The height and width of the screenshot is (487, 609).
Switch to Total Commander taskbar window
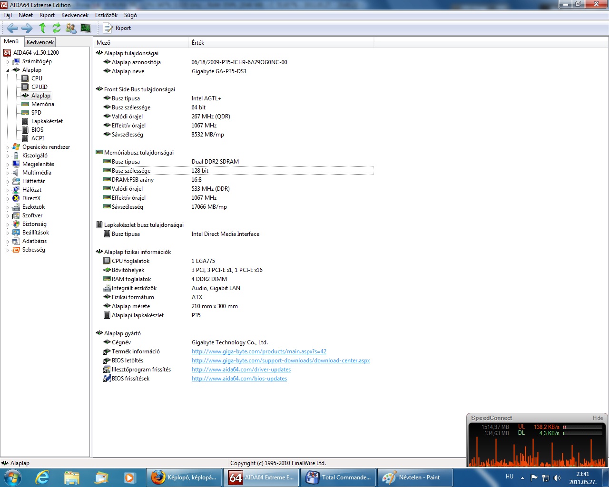click(x=338, y=477)
